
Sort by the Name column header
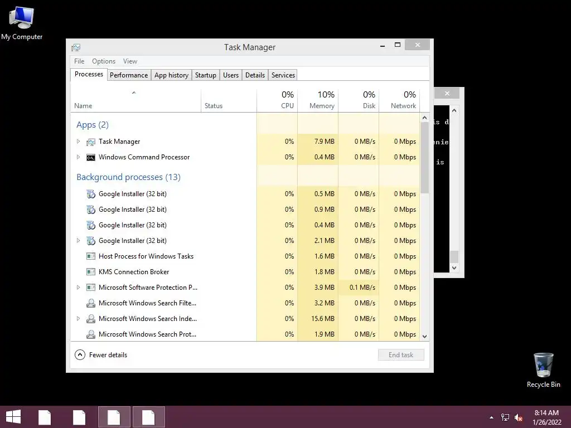pos(136,100)
